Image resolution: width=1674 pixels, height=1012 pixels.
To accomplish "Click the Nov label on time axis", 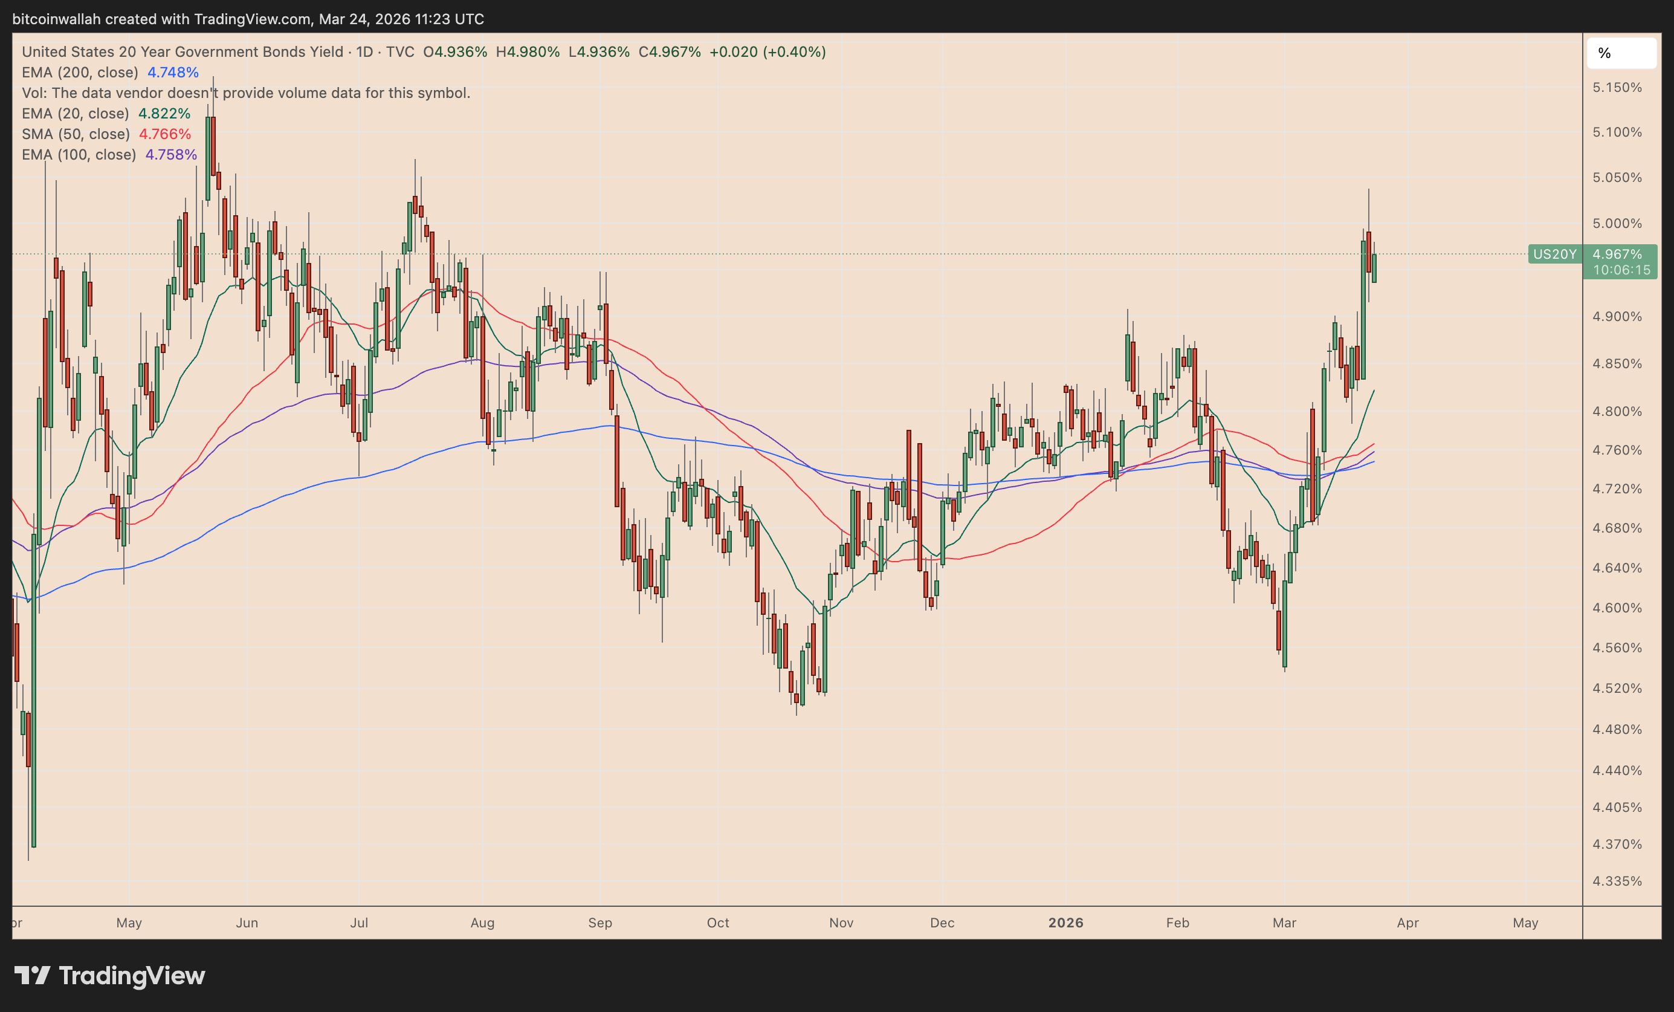I will 841,923.
